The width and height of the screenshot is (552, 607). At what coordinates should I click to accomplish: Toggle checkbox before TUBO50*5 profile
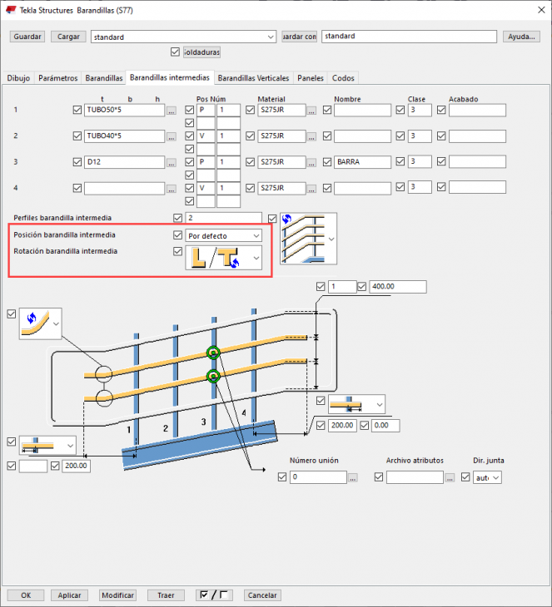point(77,110)
